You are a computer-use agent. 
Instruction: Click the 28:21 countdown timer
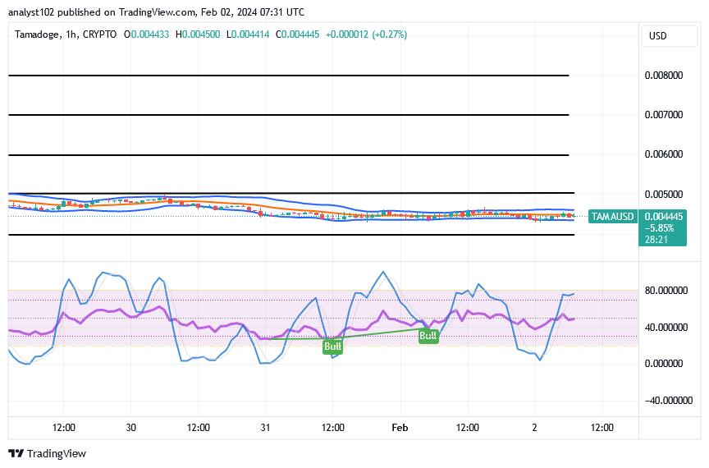point(656,240)
